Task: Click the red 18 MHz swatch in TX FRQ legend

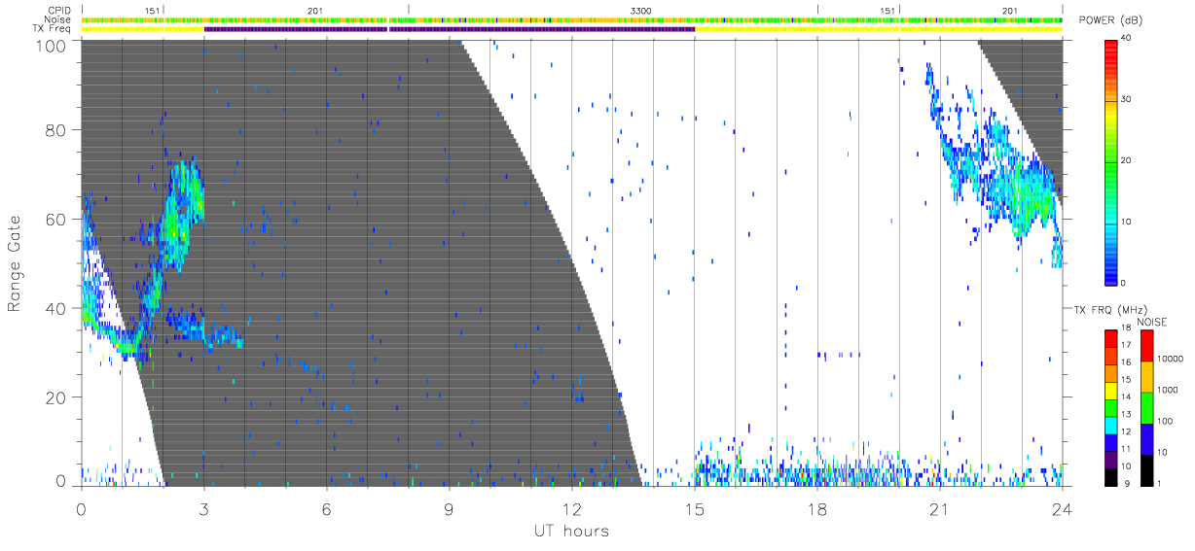Action: [1112, 338]
